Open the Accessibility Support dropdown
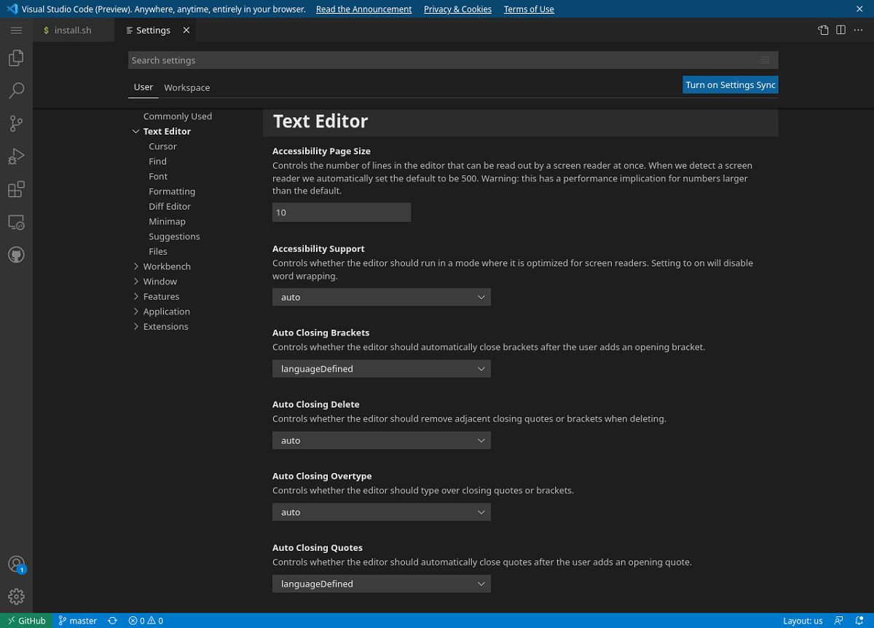The width and height of the screenshot is (874, 628). click(x=381, y=297)
